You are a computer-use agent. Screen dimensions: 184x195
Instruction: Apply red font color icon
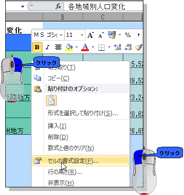(x=85, y=47)
